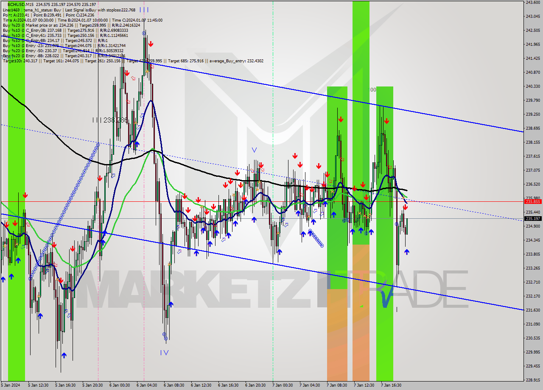Click the 241.425 price axis label
The height and width of the screenshot is (390, 543).
[533, 58]
